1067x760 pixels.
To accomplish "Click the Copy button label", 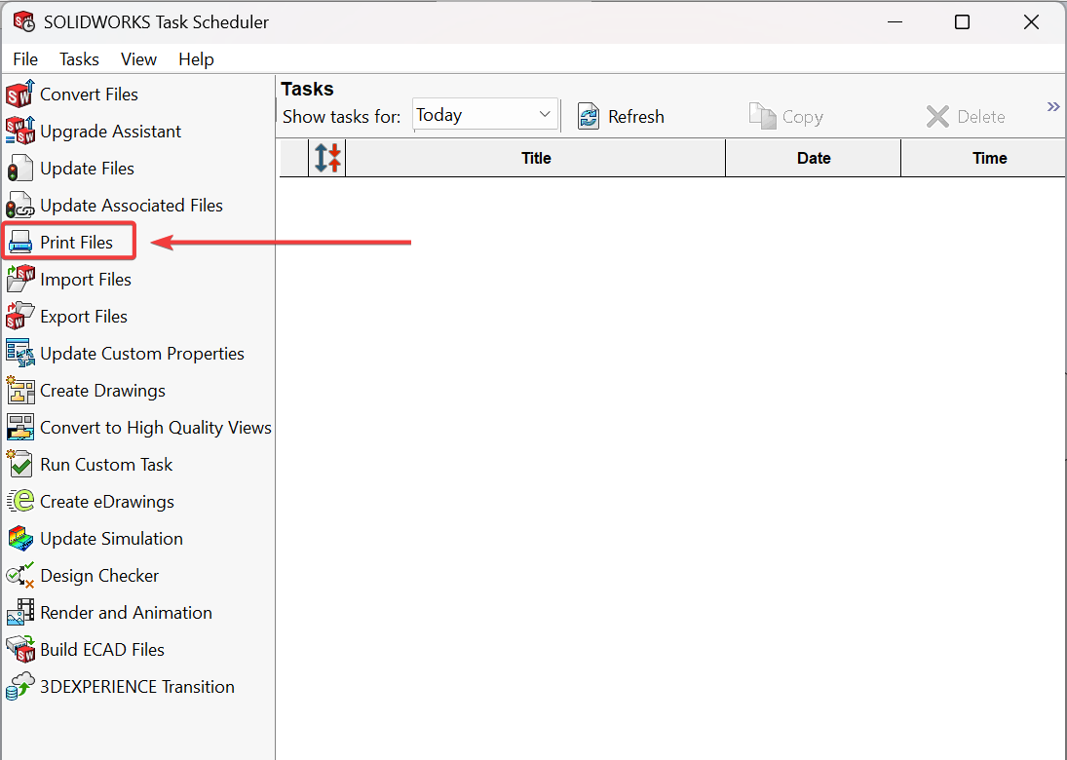I will click(x=803, y=117).
